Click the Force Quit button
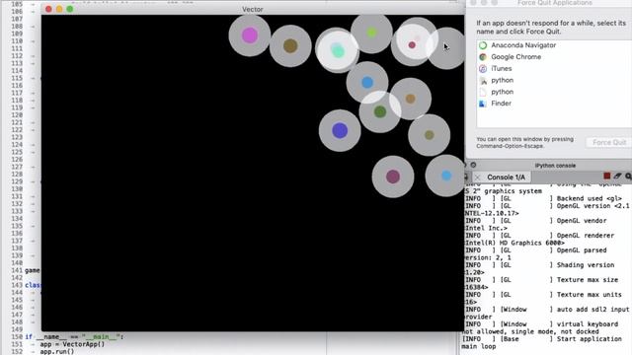Viewport: 632px width, 355px height. pos(609,142)
